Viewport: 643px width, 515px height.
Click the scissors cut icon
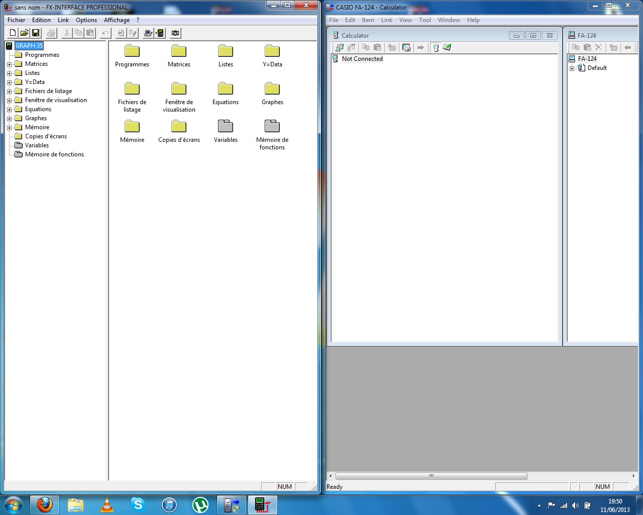coord(67,33)
